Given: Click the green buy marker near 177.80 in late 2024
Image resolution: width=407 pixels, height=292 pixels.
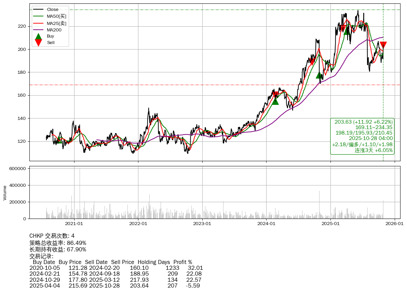Looking at the screenshot, I should click(x=319, y=75).
